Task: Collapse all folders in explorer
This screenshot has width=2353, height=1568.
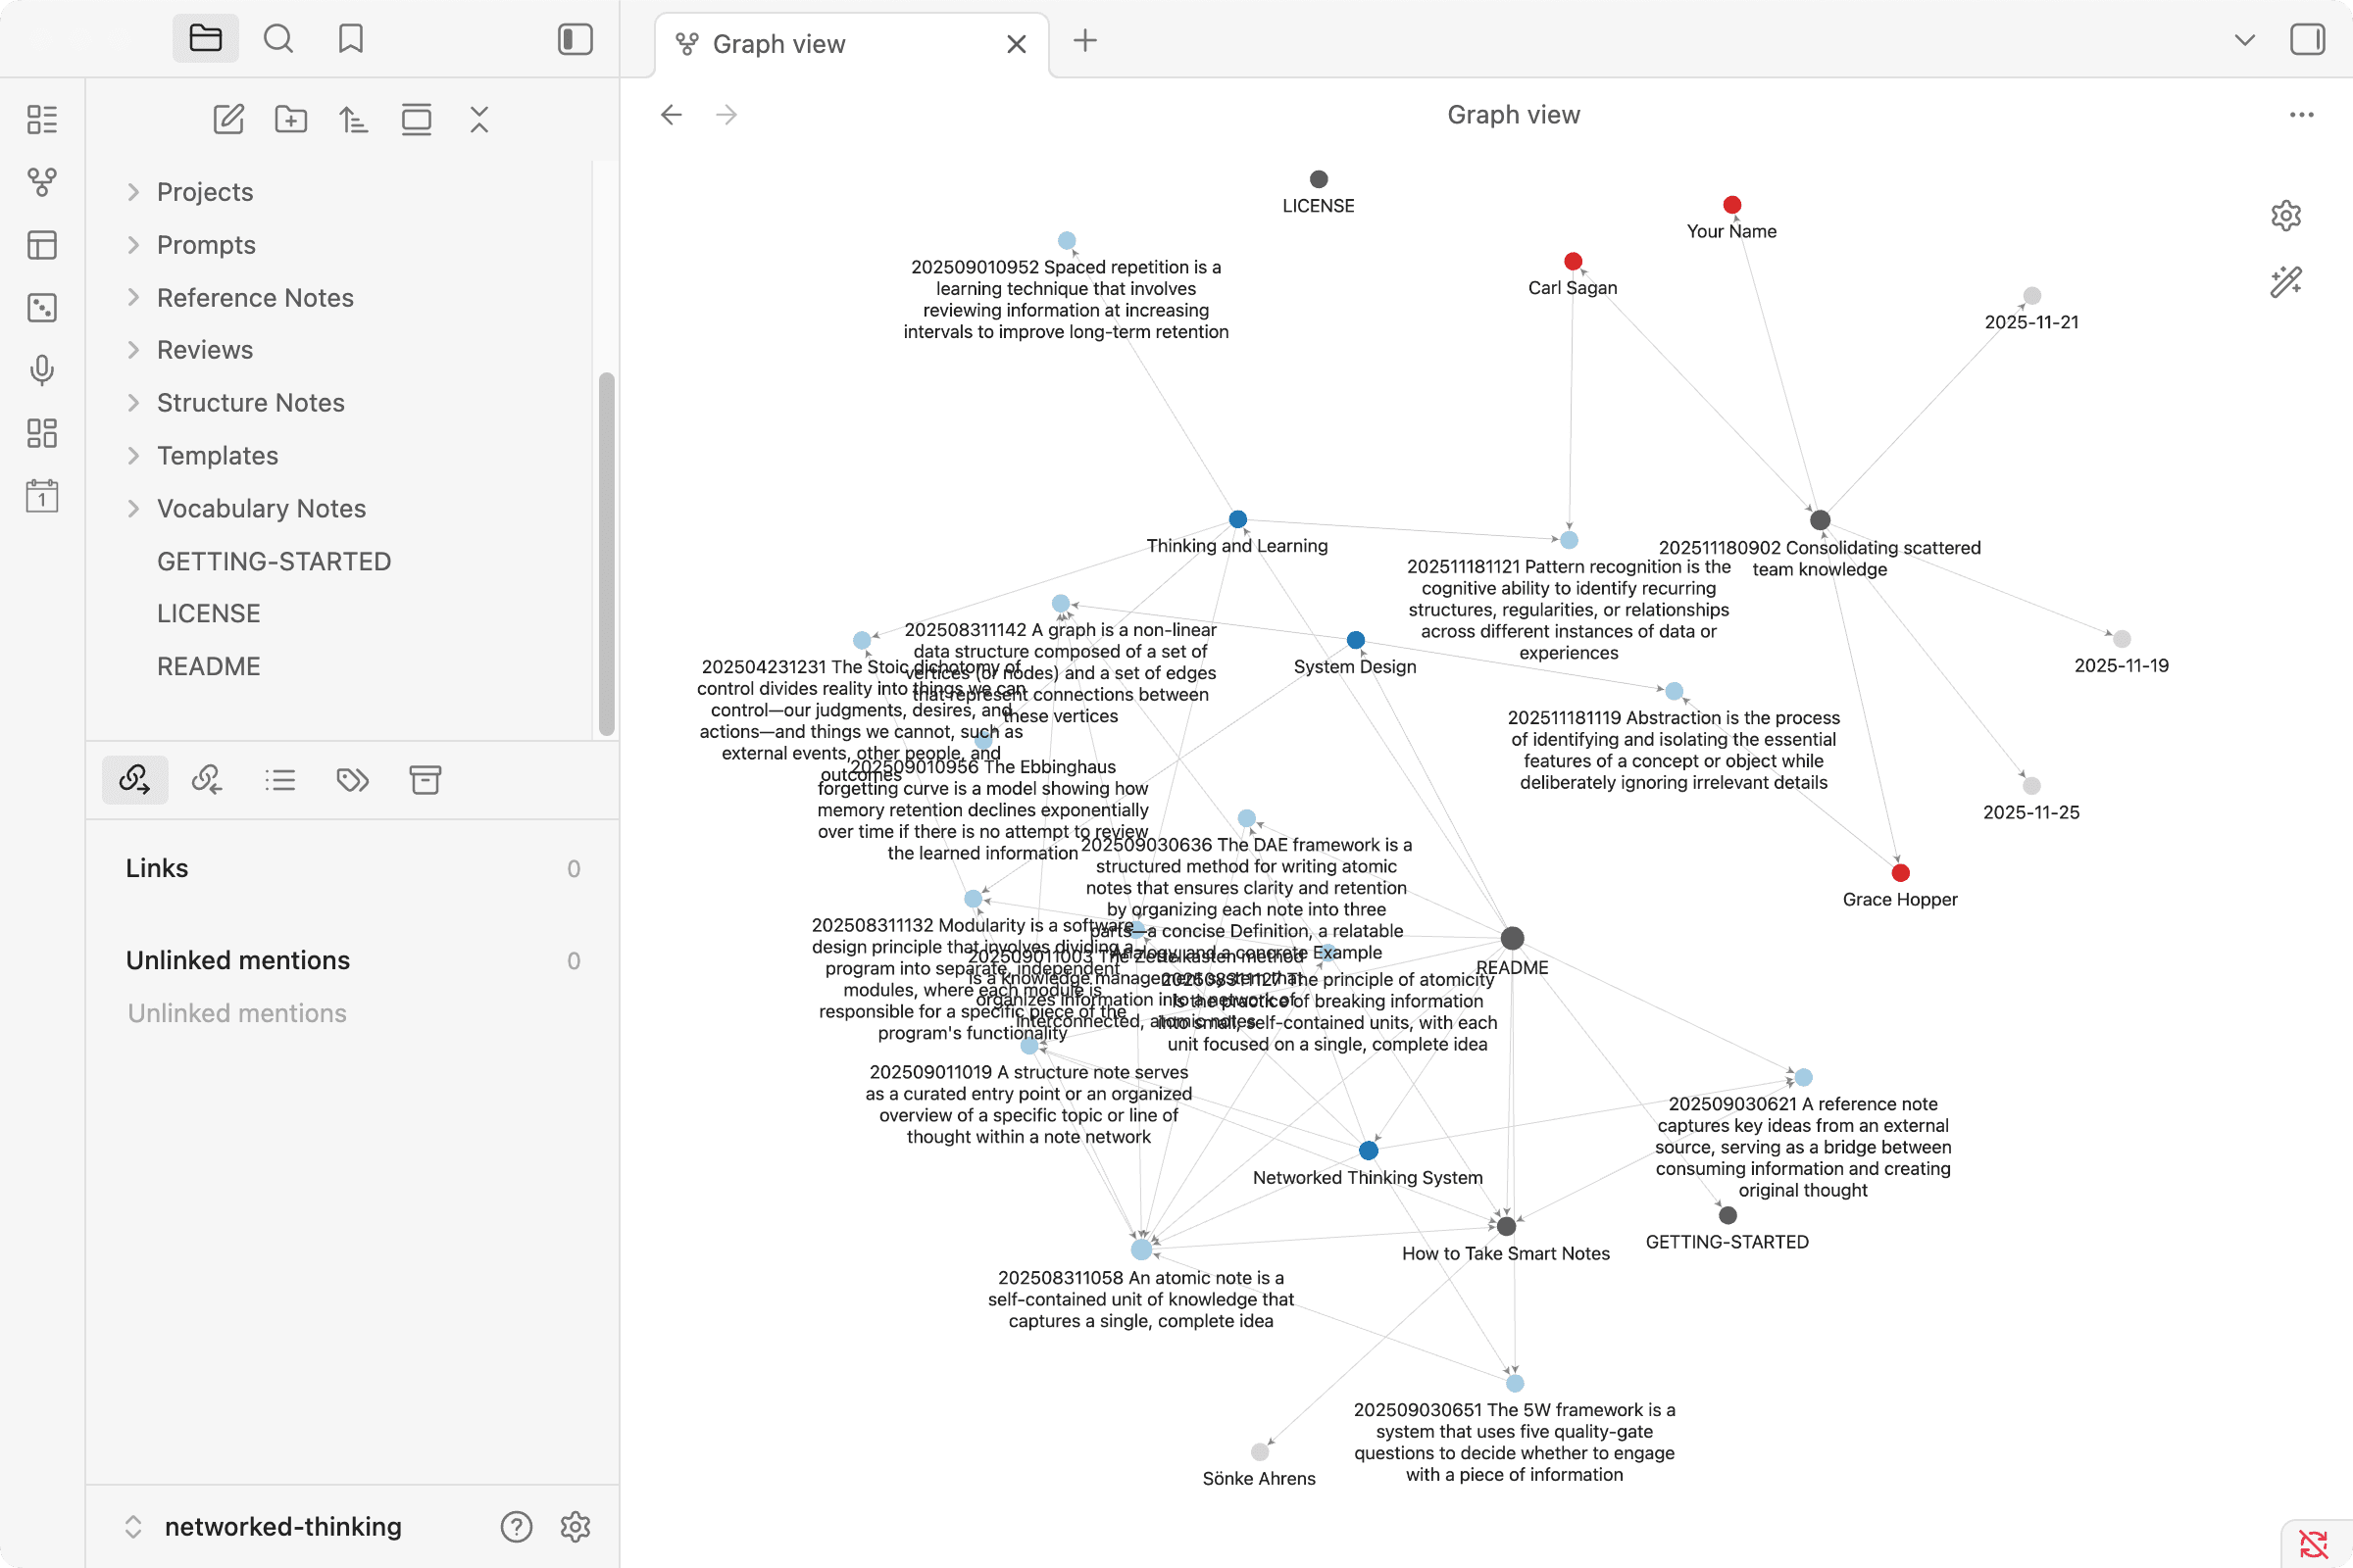Action: [x=479, y=120]
